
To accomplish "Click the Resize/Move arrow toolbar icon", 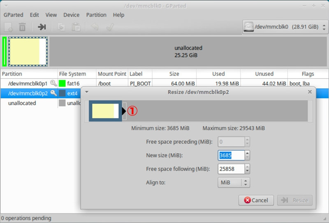I will 42,27.
